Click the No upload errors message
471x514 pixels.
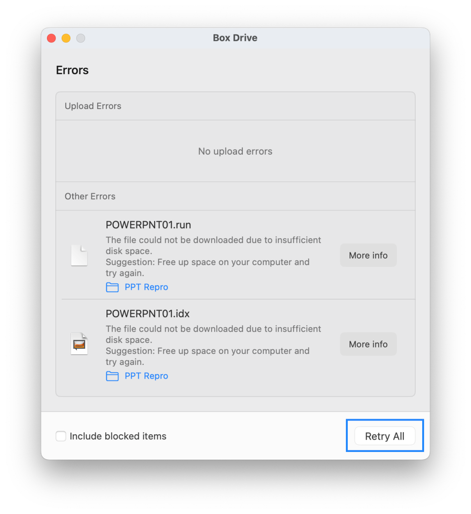pos(235,151)
